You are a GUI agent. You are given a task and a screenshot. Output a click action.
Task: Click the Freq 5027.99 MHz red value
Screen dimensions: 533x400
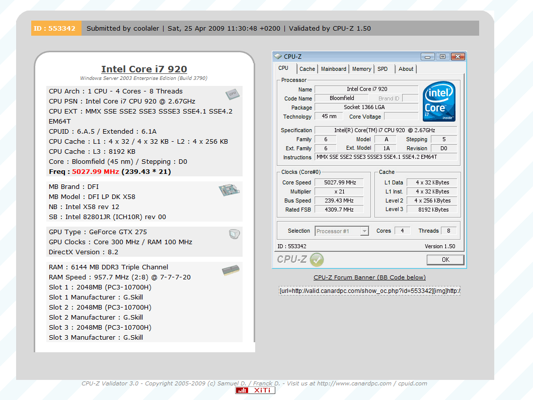coord(96,172)
